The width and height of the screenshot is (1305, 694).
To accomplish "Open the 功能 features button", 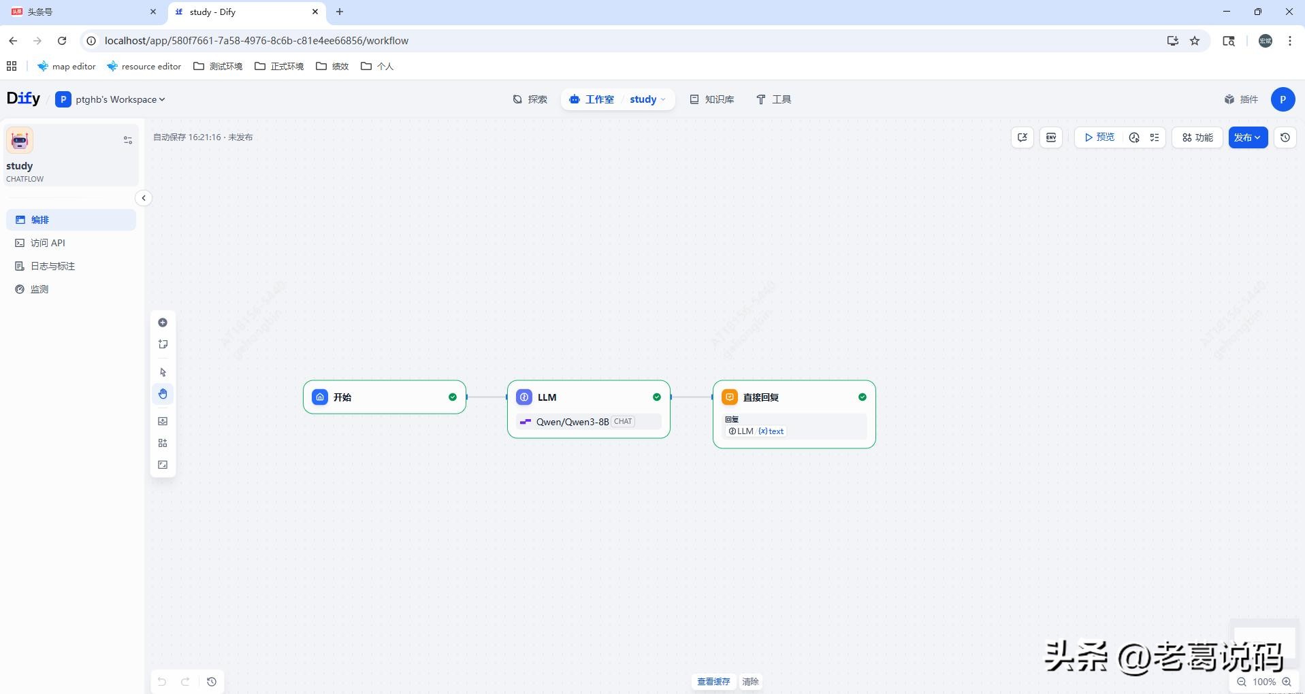I will pos(1197,137).
